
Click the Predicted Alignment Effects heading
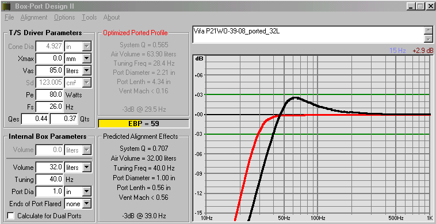tap(140, 136)
